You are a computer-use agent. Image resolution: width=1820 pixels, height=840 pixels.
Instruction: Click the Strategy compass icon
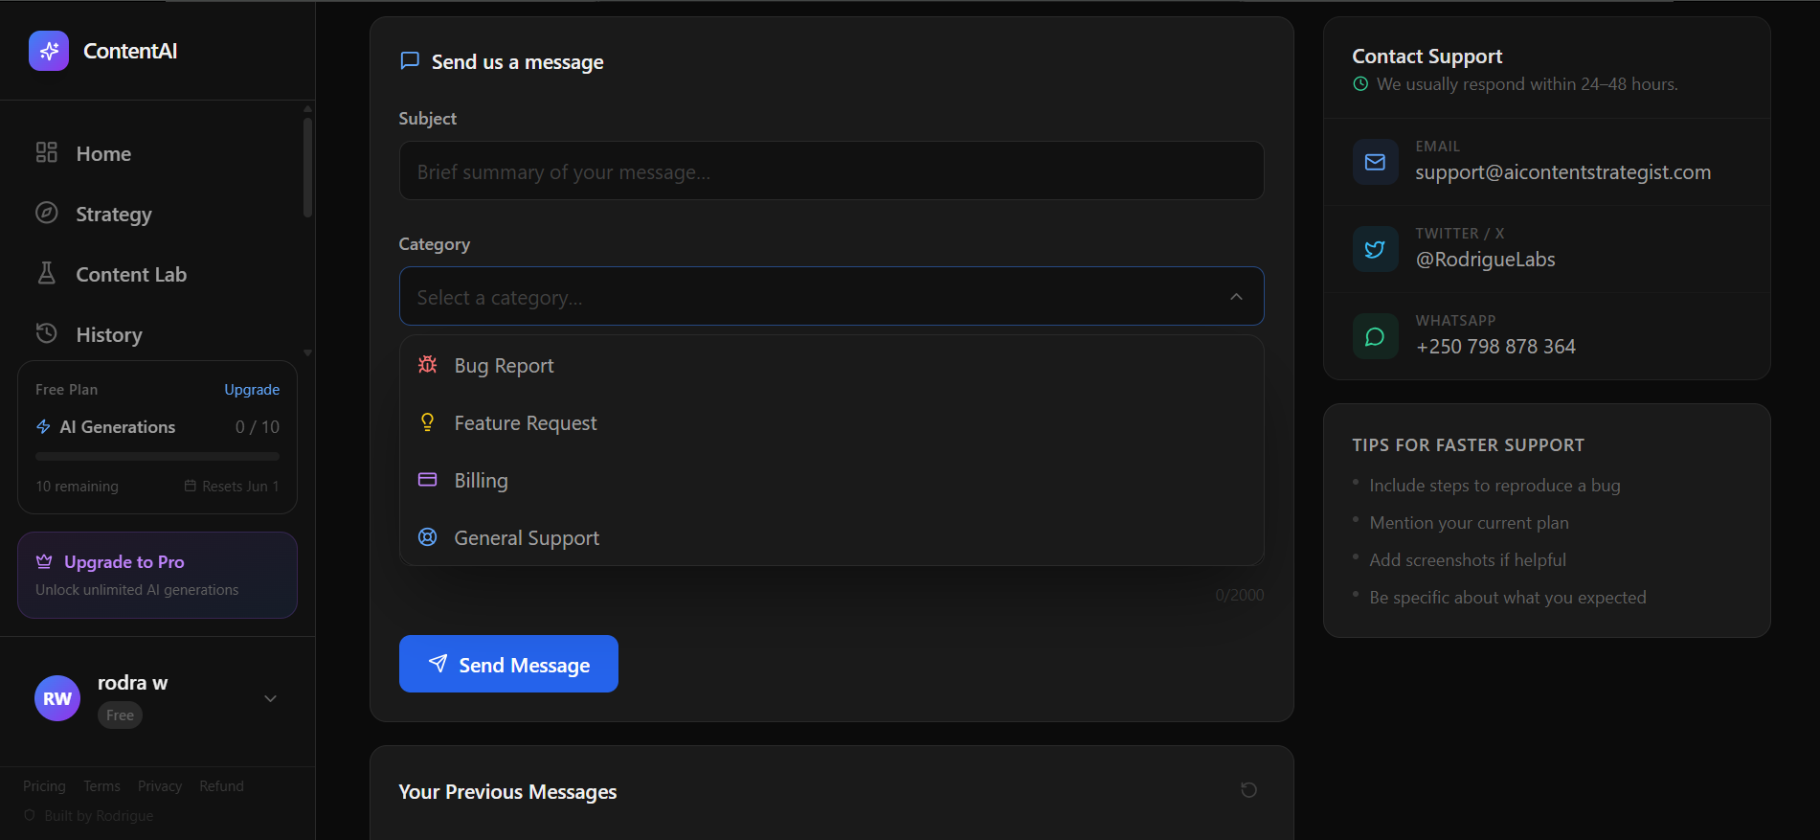coord(47,213)
